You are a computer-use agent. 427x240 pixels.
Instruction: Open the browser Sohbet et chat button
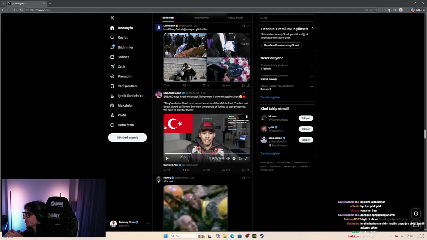(x=418, y=10)
